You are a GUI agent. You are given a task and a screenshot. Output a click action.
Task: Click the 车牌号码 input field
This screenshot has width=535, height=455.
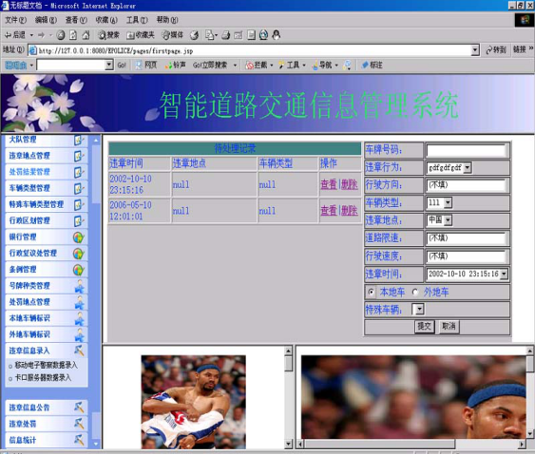[466, 150]
